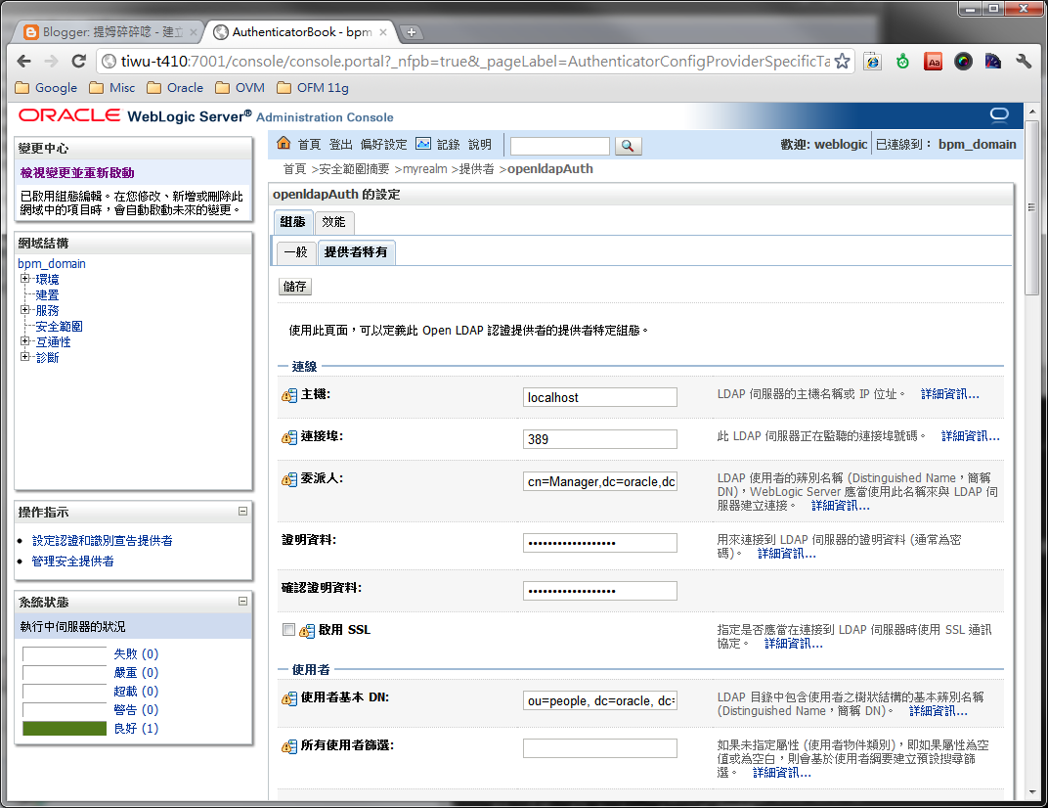Select the 提供者特有 sub-tab
This screenshot has width=1048, height=808.
click(x=356, y=252)
